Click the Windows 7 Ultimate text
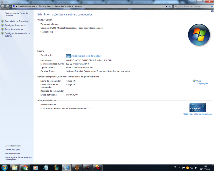 (49, 24)
